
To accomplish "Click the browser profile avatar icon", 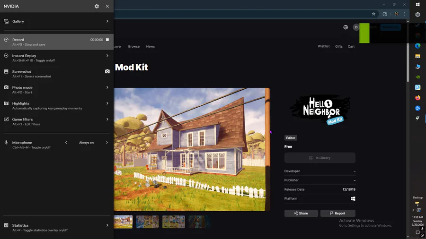I will [x=397, y=14].
